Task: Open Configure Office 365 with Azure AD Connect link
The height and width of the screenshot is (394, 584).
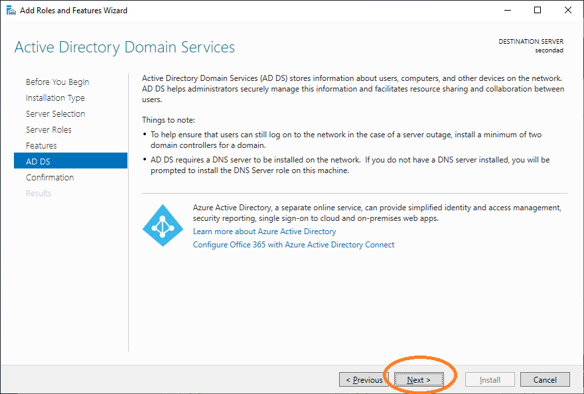Action: click(293, 245)
